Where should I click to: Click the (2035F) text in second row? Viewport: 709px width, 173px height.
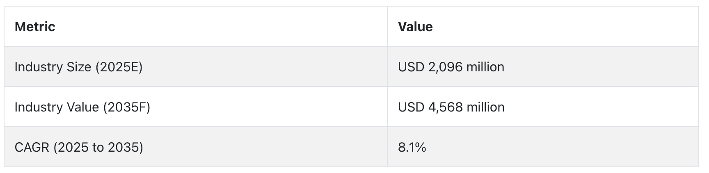coord(126,107)
